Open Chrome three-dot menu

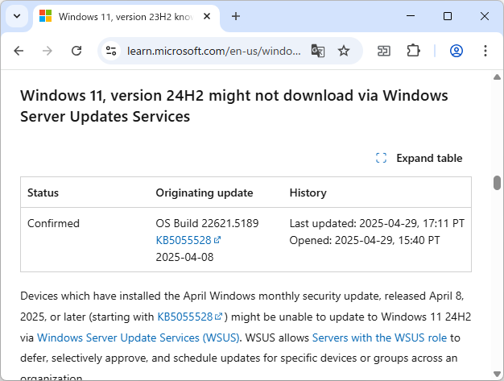tap(485, 51)
